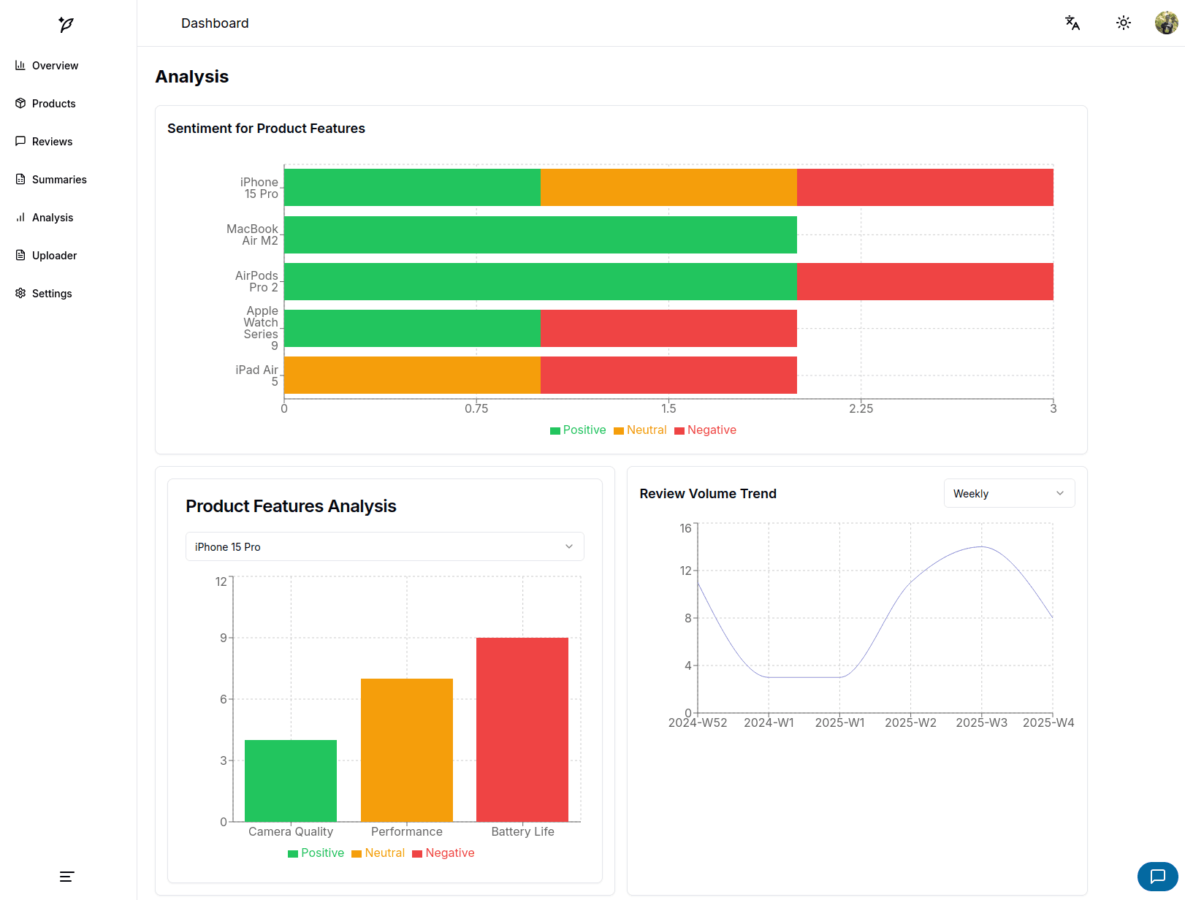Click the Products box icon
Image resolution: width=1185 pixels, height=900 pixels.
coord(20,103)
